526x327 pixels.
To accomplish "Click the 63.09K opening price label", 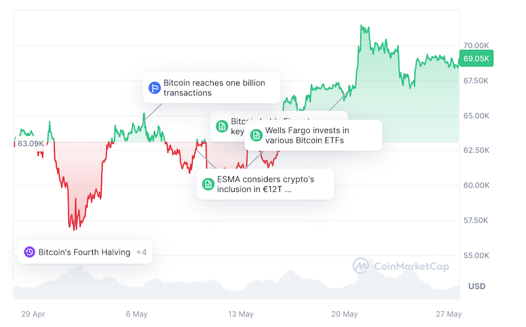I will coord(31,143).
